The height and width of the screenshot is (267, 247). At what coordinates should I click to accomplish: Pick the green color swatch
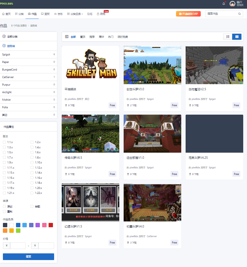(18, 230)
